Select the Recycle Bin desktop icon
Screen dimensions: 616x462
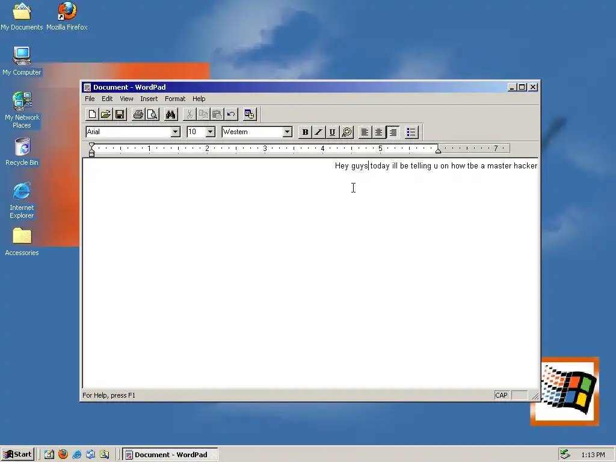point(22,152)
